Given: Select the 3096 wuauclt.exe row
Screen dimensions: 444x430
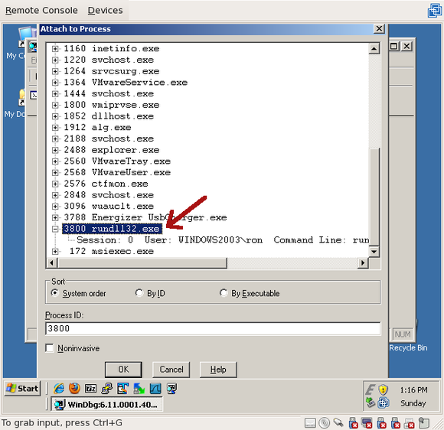Looking at the screenshot, I should click(x=109, y=207).
